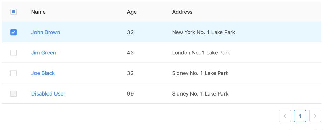Viewport: 323px width, 130px height.
Task: Click New York No. 1 Lake Park address
Action: [204, 32]
